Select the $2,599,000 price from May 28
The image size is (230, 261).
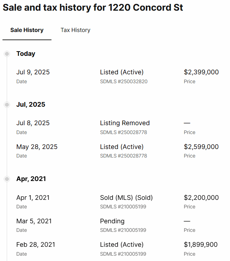click(201, 147)
